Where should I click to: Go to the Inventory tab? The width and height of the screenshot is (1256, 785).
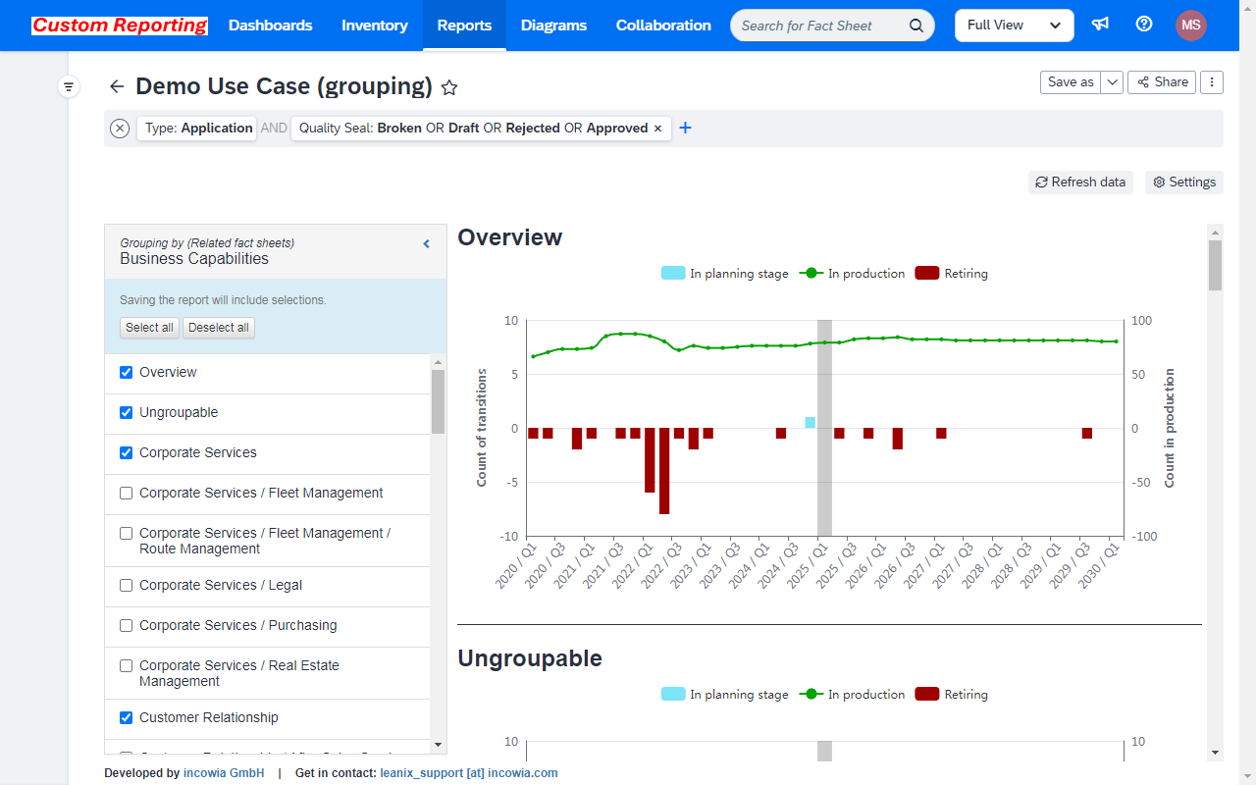[375, 26]
